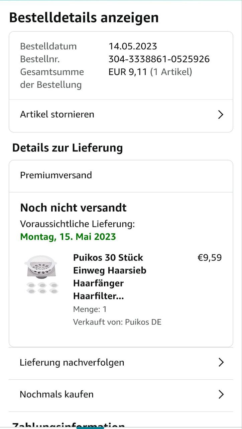Viewport: 242px width, 429px height.
Task: Tap the Noch nicht versandt status
Action: click(x=73, y=208)
